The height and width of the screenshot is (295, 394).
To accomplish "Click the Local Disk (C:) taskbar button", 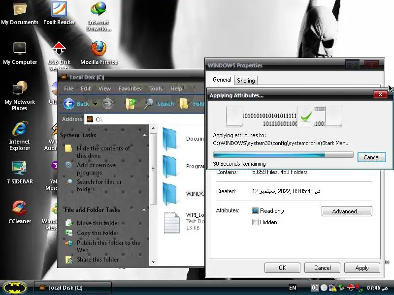I will (73, 288).
